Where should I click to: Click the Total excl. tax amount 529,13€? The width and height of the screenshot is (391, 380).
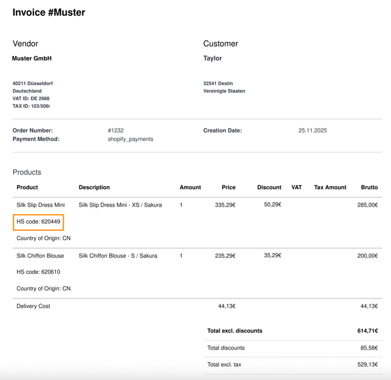pos(367,365)
